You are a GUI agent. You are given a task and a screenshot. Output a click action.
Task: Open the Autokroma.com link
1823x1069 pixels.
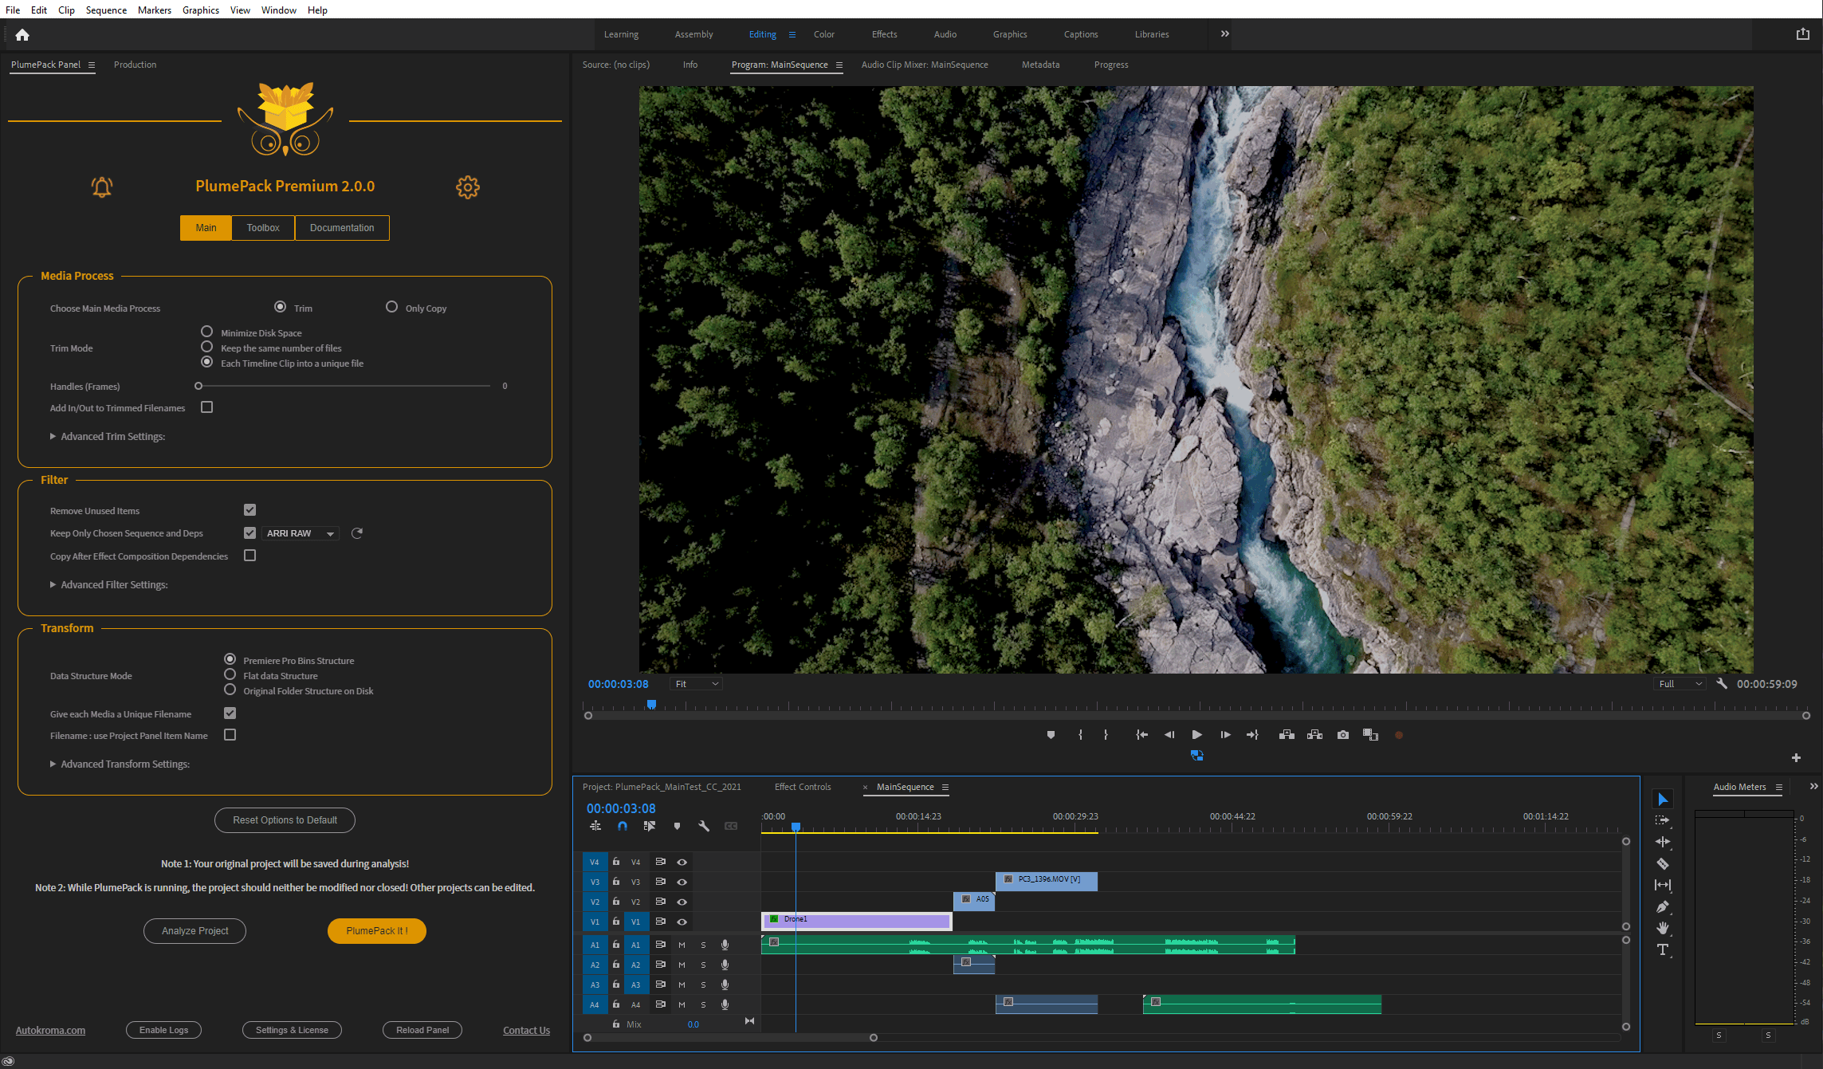point(50,1031)
